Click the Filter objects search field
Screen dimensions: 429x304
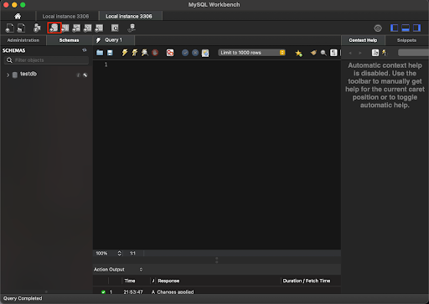click(47, 60)
